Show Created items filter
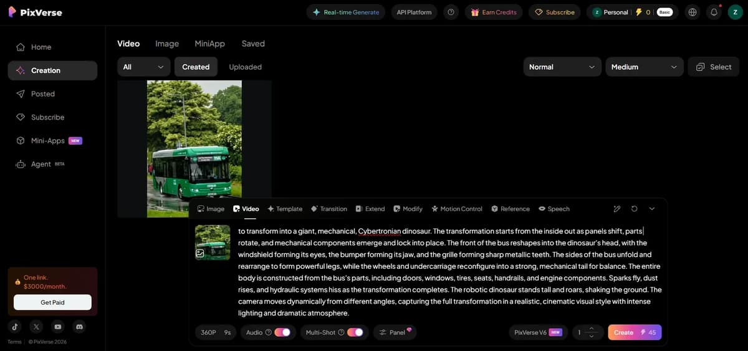 pos(196,67)
